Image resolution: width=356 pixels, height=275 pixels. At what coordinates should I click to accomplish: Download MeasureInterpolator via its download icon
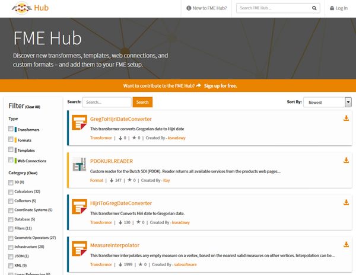point(346,244)
